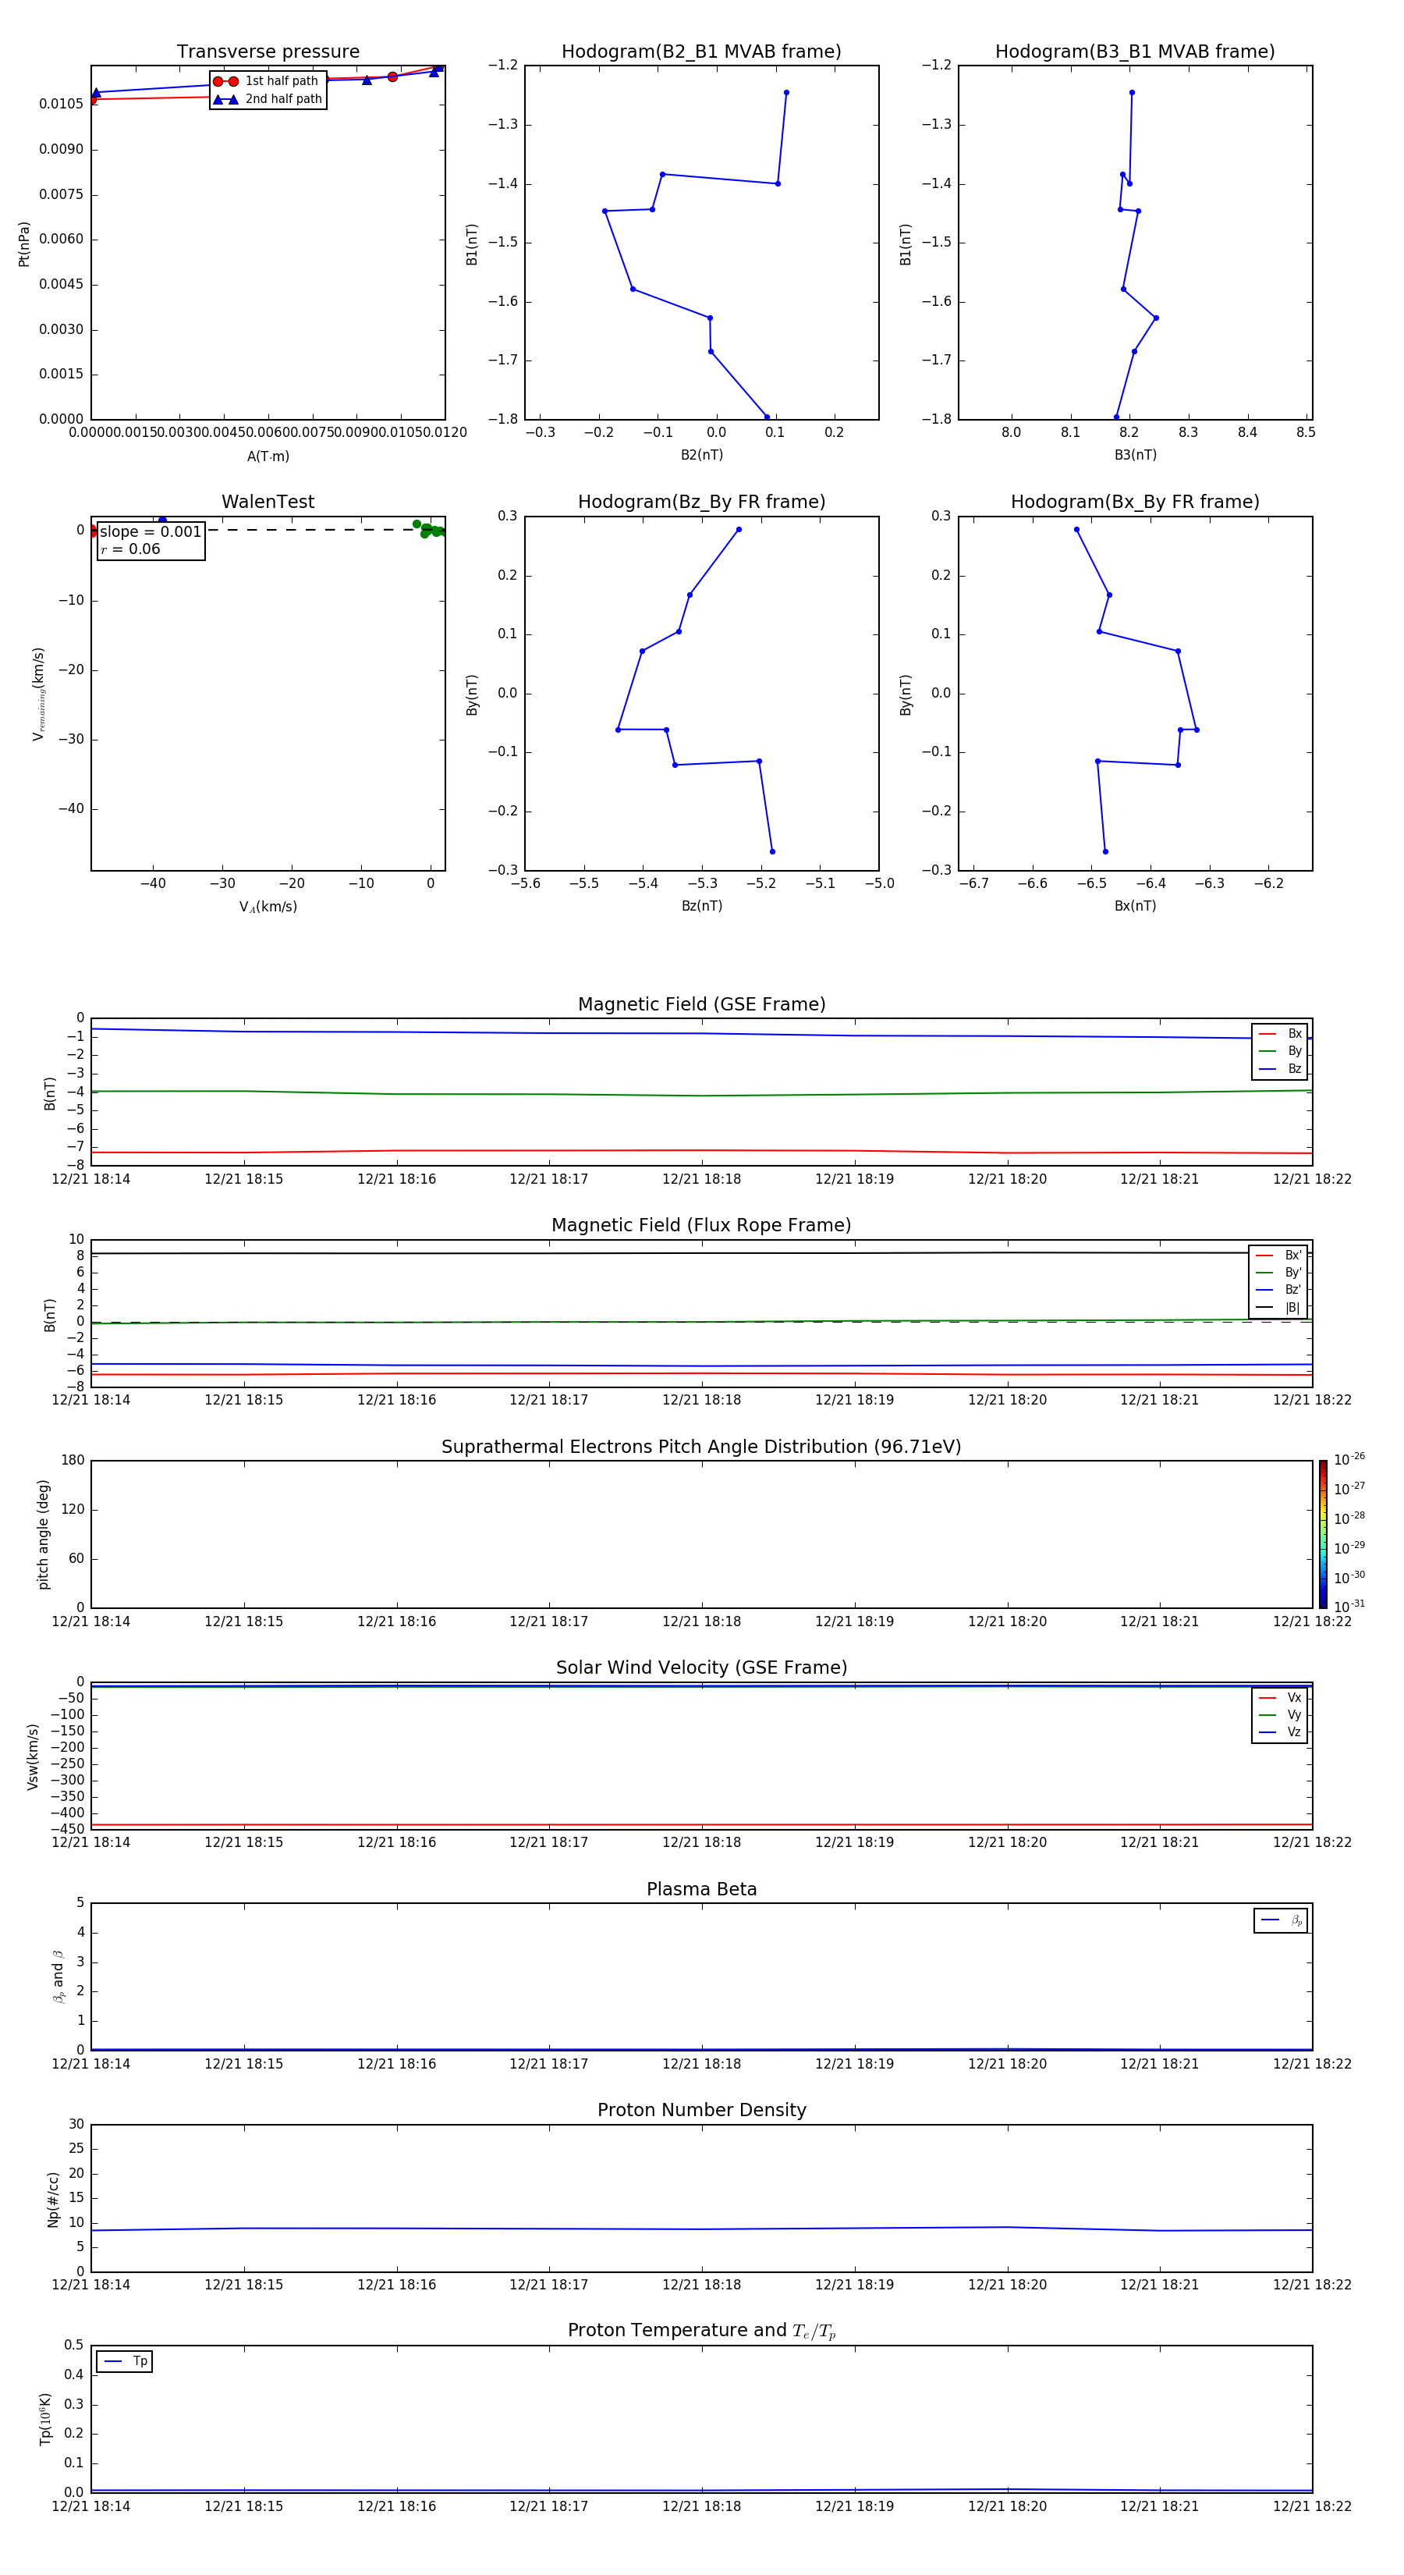Click the blue Np line in density plot

(x=701, y=2228)
